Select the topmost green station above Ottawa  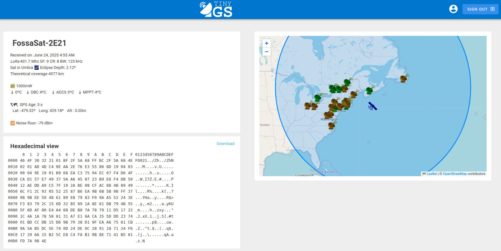[347, 82]
